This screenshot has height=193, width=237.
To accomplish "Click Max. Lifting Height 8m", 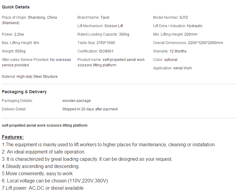I will pos(20,43).
